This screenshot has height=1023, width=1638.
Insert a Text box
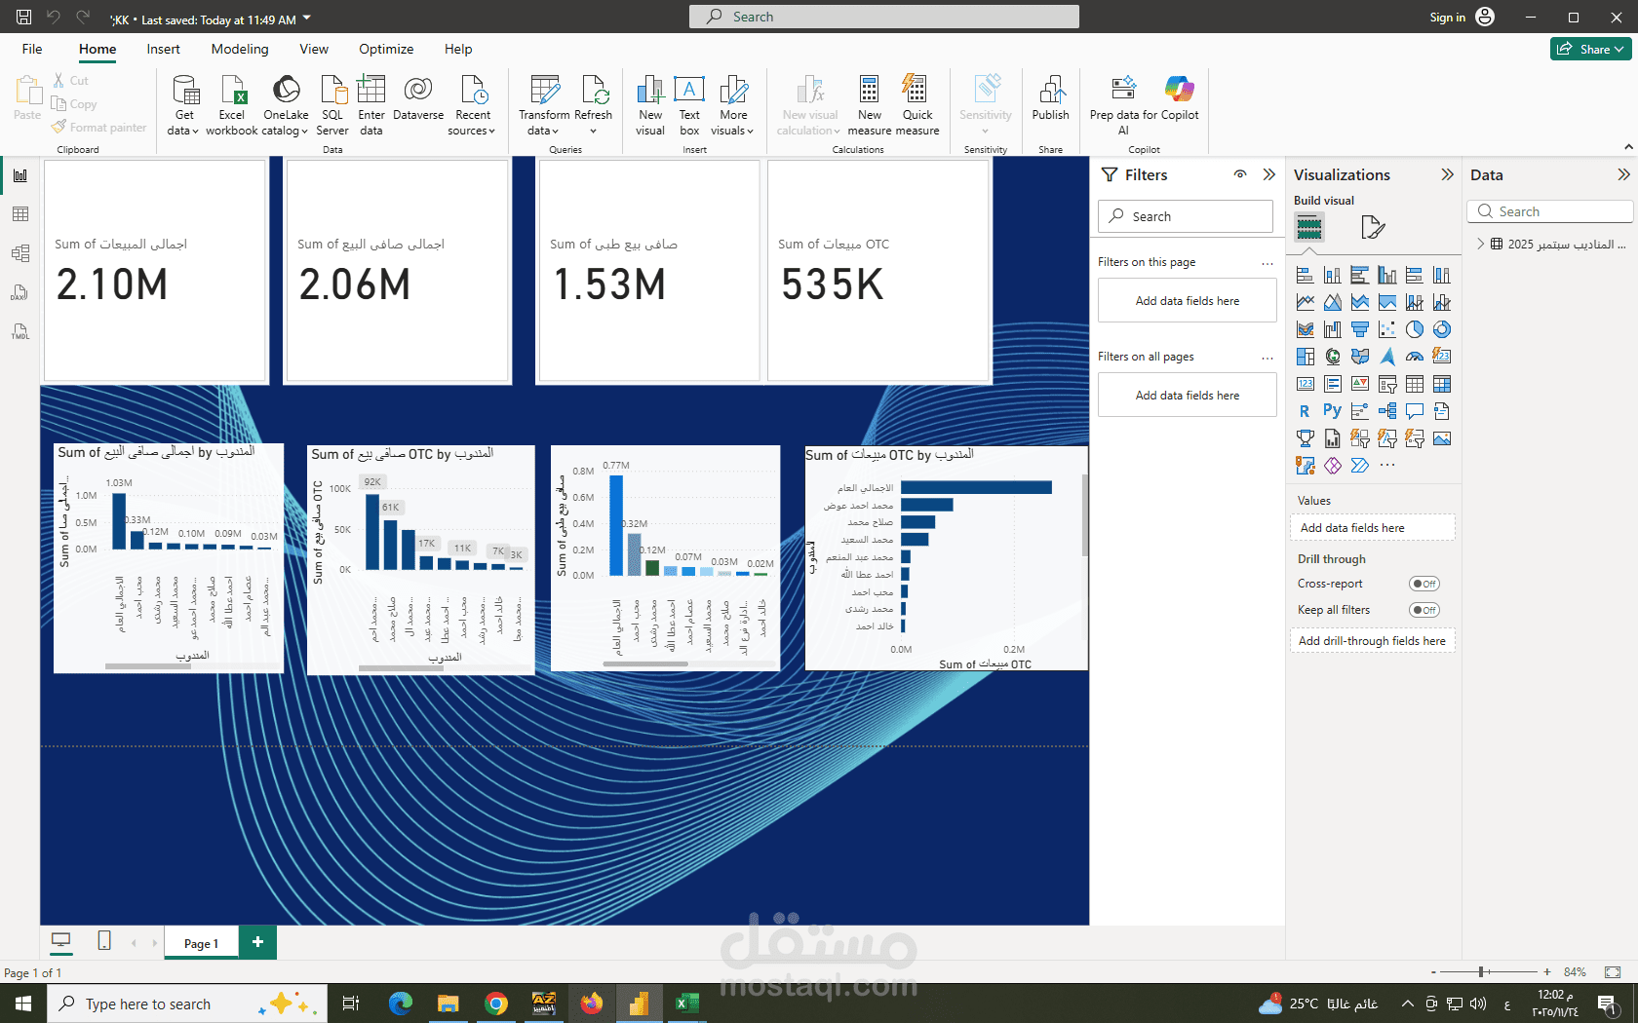pyautogui.click(x=689, y=105)
